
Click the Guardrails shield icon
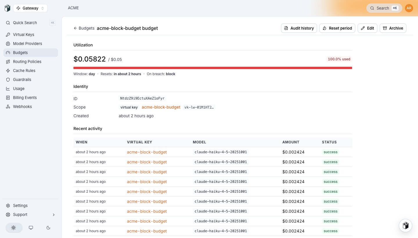pos(8,80)
